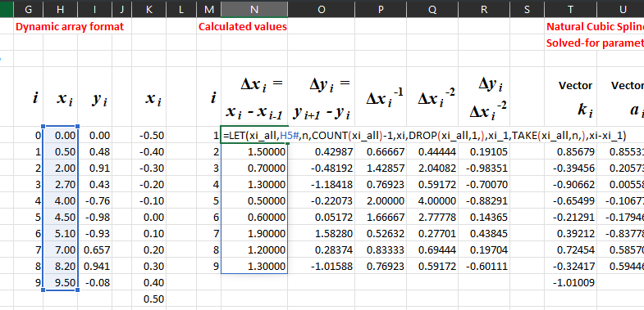The height and width of the screenshot is (310, 644).
Task: Select the x value 2.70
Action: click(61, 185)
